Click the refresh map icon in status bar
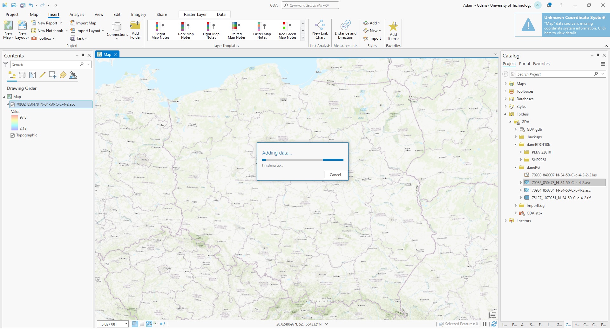The height and width of the screenshot is (329, 610). 494,324
